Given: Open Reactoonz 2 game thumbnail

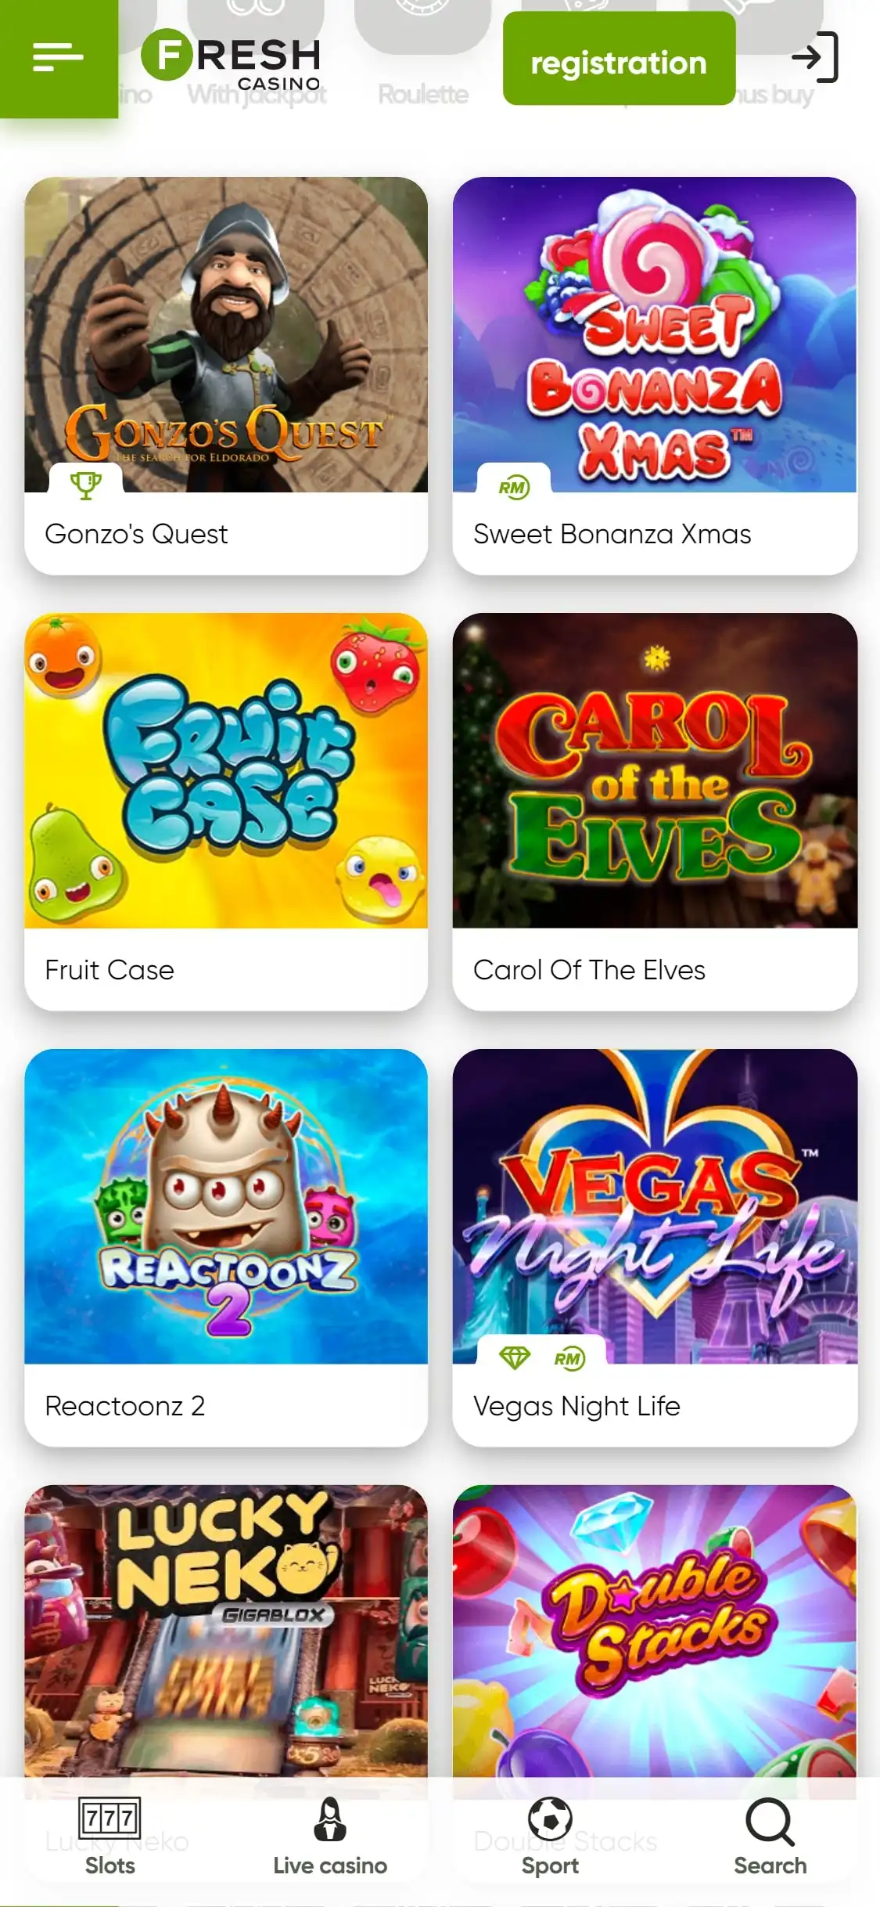Looking at the screenshot, I should [226, 1206].
